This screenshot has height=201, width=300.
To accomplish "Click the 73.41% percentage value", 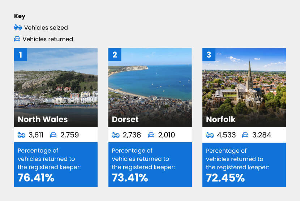I will click(x=130, y=178).
